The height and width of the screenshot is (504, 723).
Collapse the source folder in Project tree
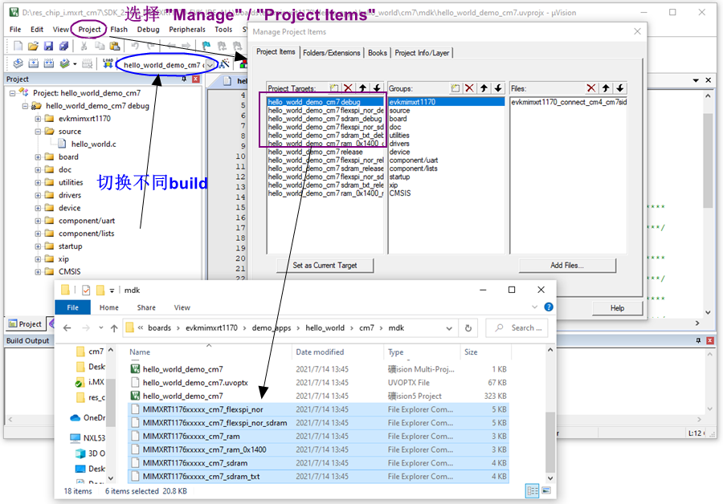click(x=38, y=132)
